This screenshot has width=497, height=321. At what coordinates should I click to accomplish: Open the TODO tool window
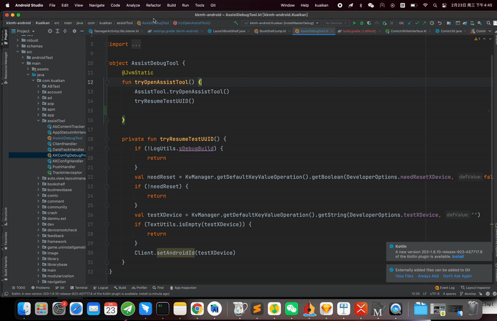19,287
